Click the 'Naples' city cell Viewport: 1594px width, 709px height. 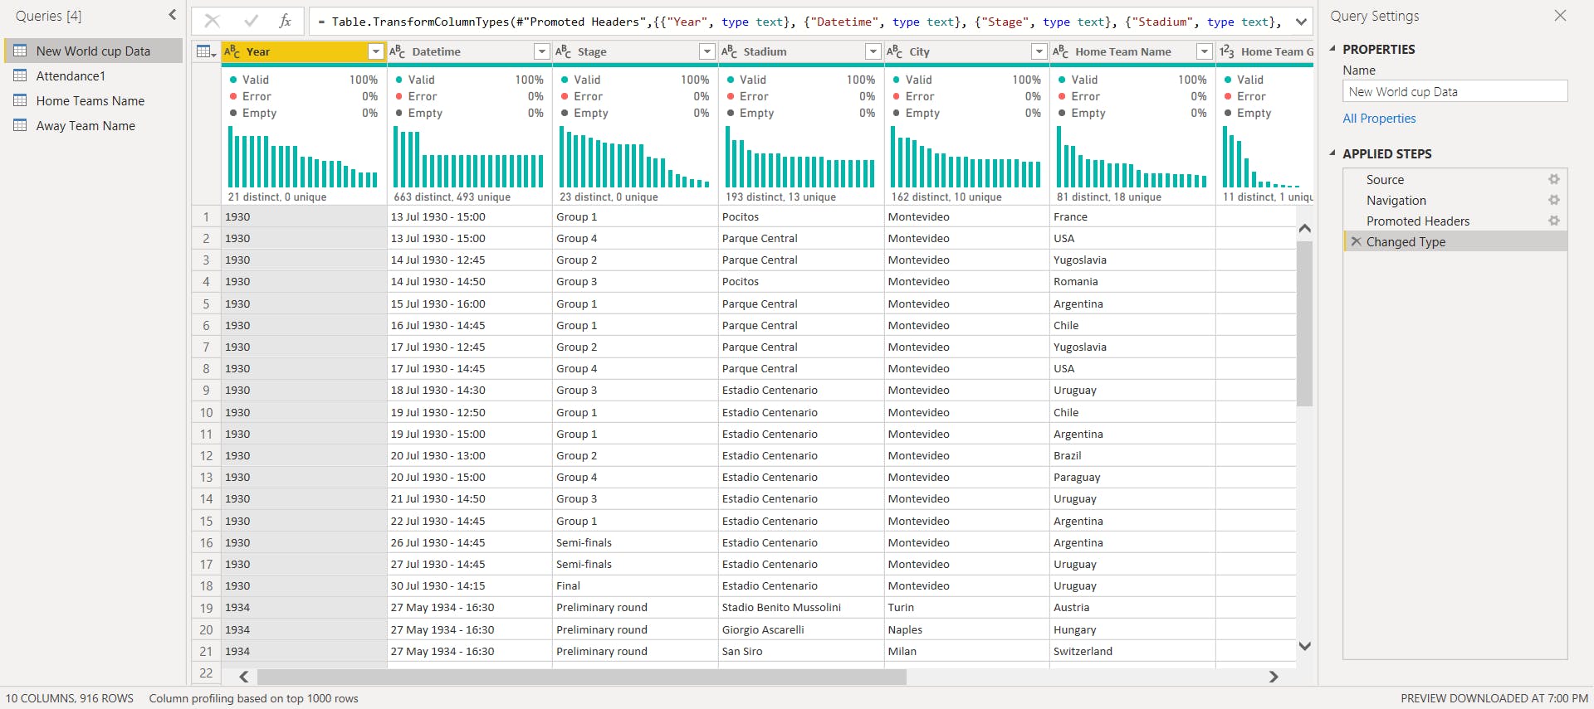[966, 629]
